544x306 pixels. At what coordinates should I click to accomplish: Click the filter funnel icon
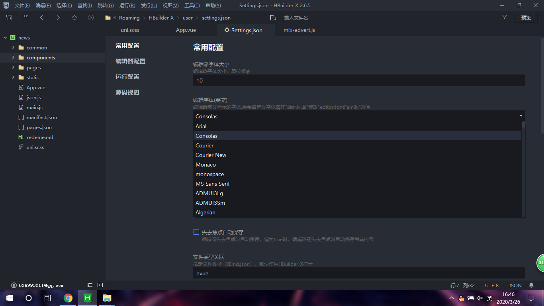click(505, 17)
